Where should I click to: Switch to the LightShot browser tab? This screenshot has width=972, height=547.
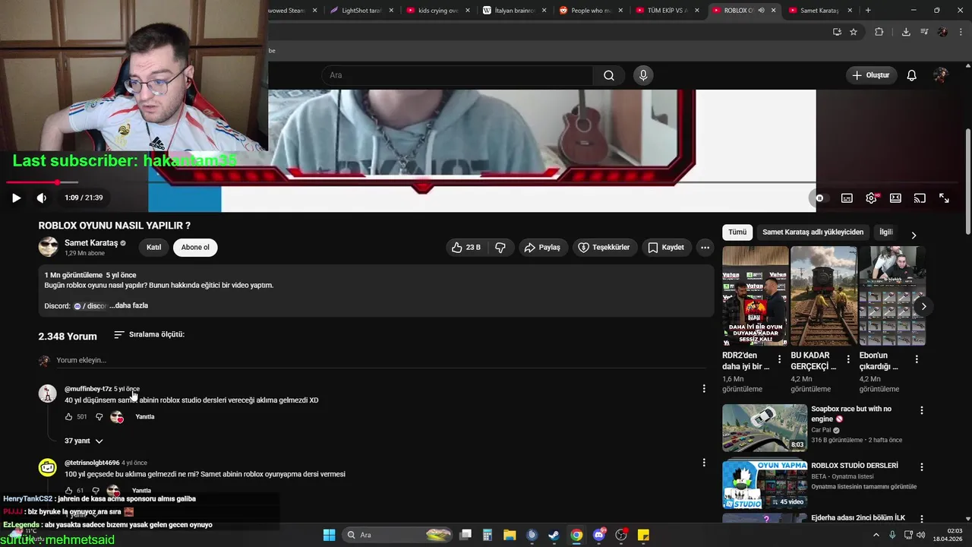(x=362, y=11)
